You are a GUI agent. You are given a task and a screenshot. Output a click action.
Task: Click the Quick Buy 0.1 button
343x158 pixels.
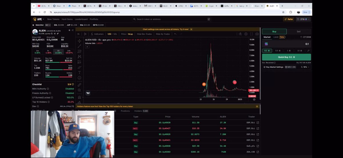point(286,57)
